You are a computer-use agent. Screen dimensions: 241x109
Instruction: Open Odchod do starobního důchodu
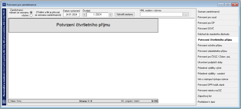click(x=217, y=34)
